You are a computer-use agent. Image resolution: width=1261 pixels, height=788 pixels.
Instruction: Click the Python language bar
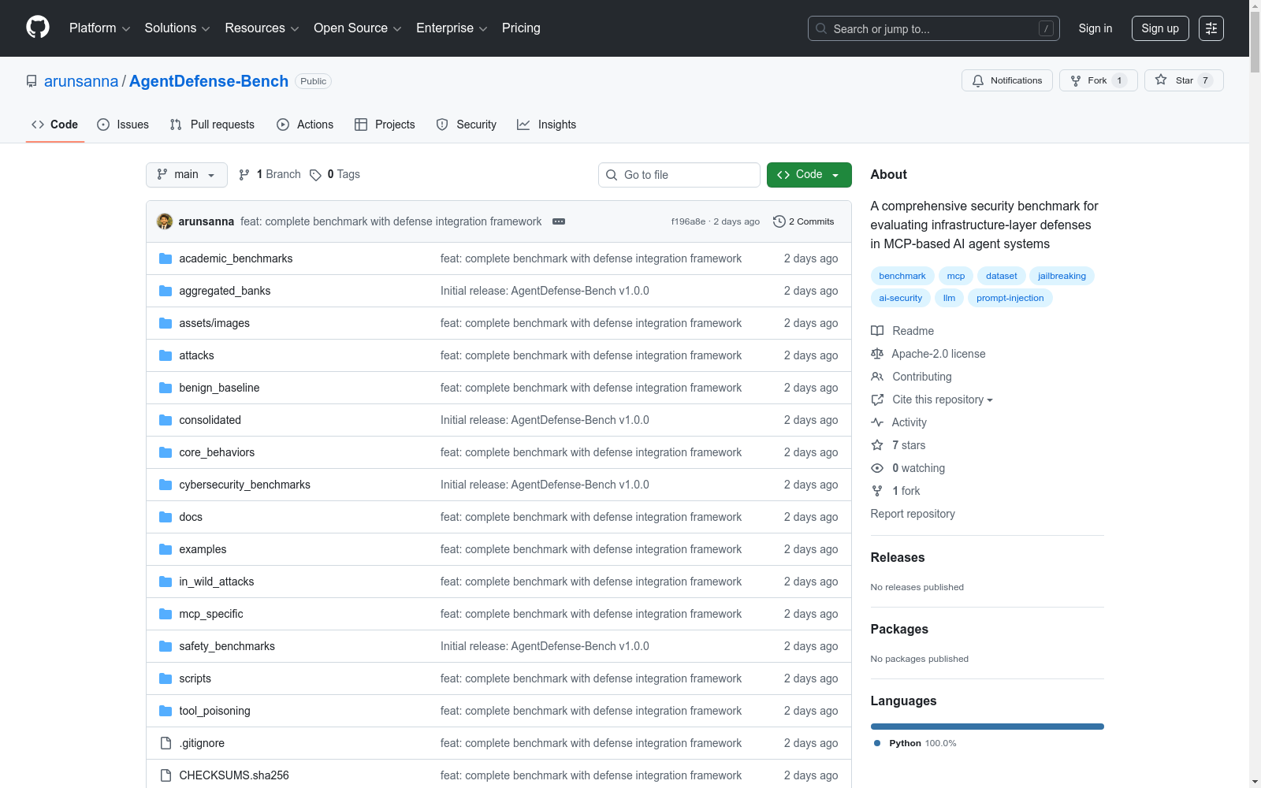click(988, 727)
